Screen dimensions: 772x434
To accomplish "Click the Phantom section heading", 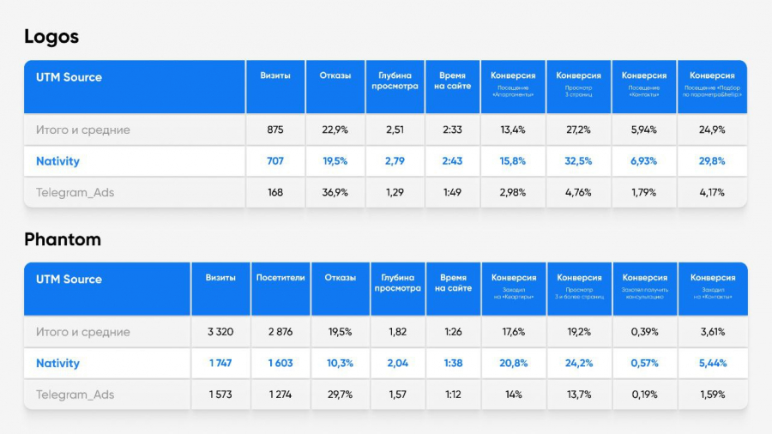I will [x=63, y=239].
